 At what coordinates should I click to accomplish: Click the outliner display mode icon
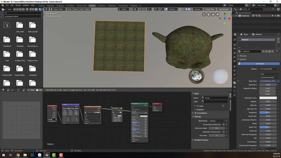[x=241, y=9]
